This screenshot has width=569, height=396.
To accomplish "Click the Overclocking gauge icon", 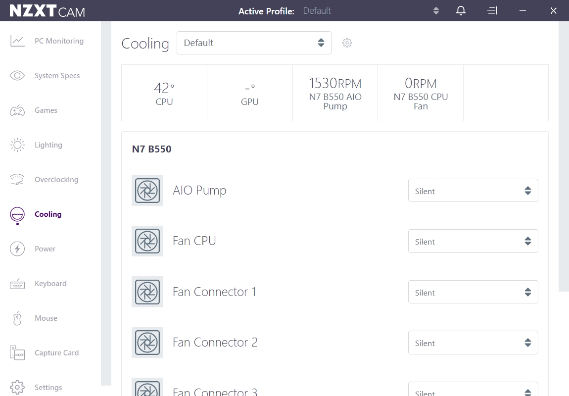I will (x=17, y=180).
